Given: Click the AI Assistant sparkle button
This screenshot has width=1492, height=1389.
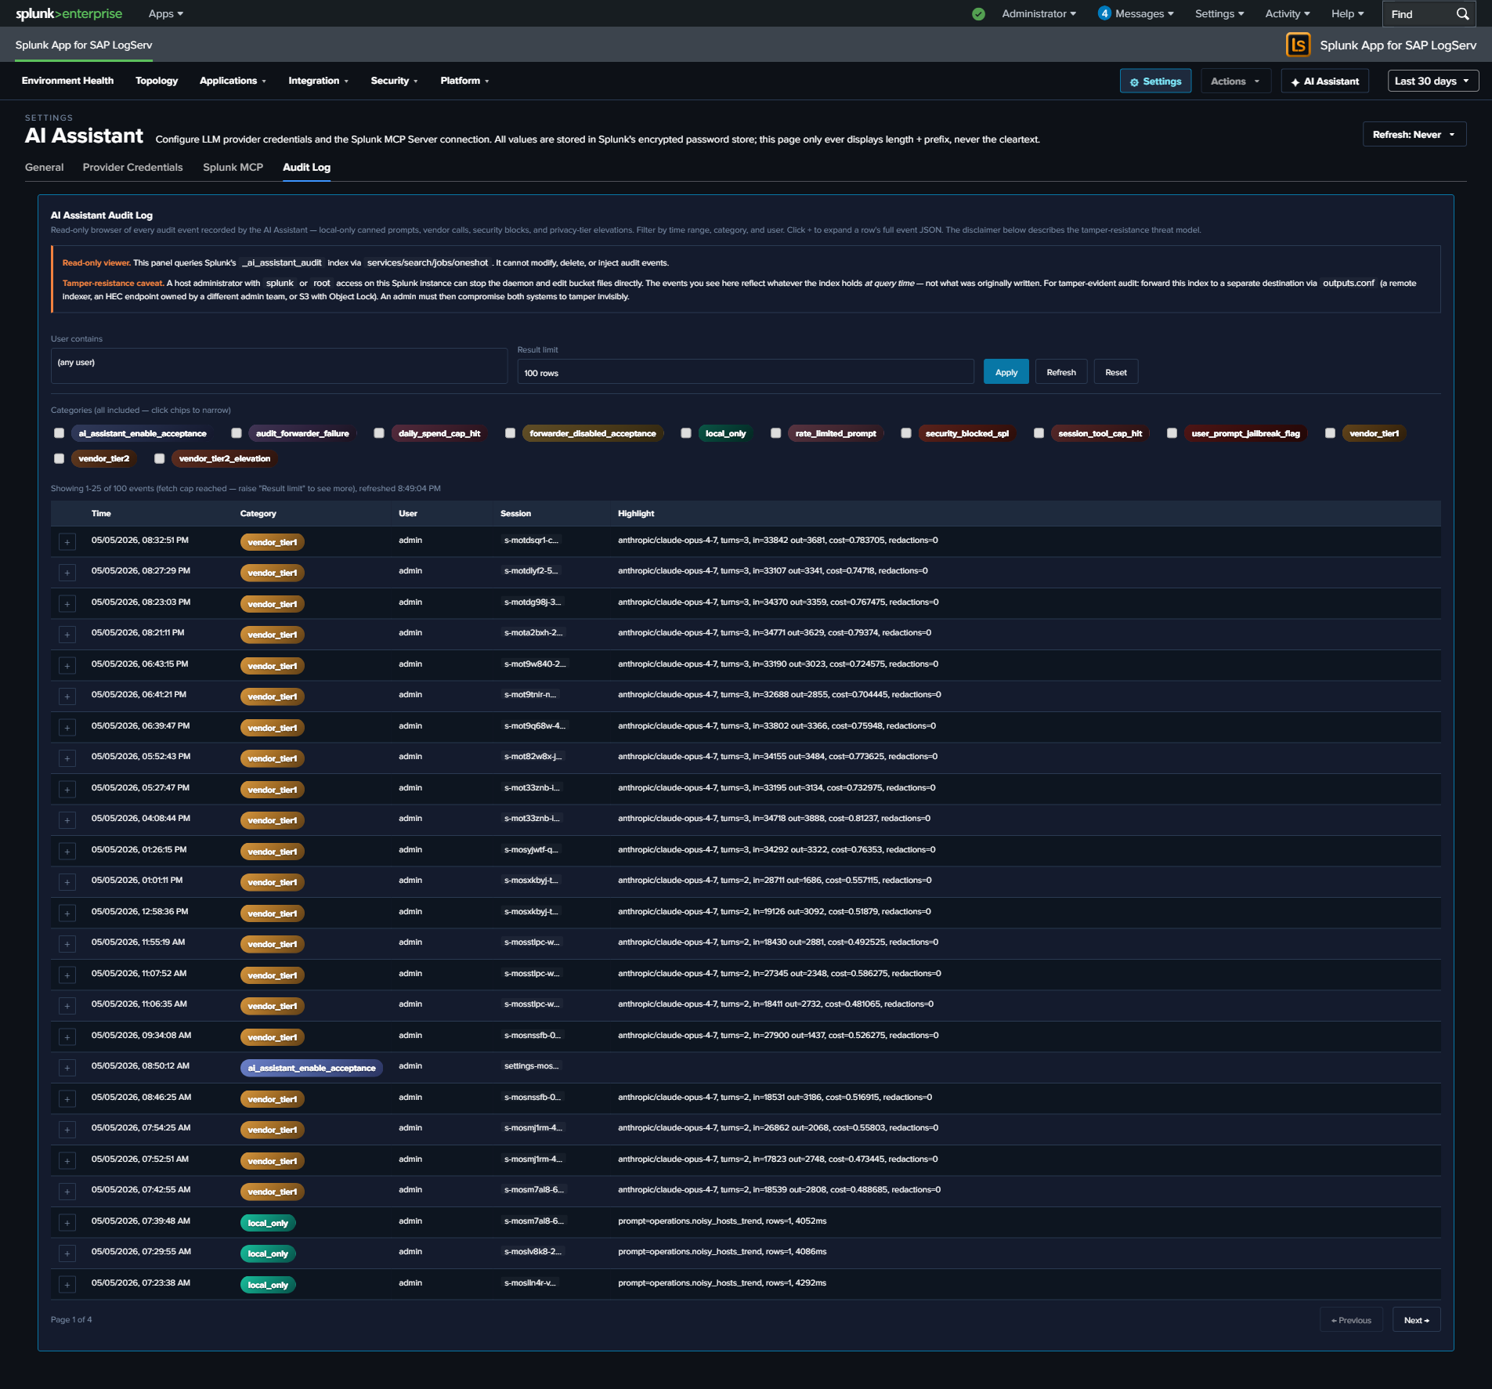Looking at the screenshot, I should click(x=1324, y=81).
